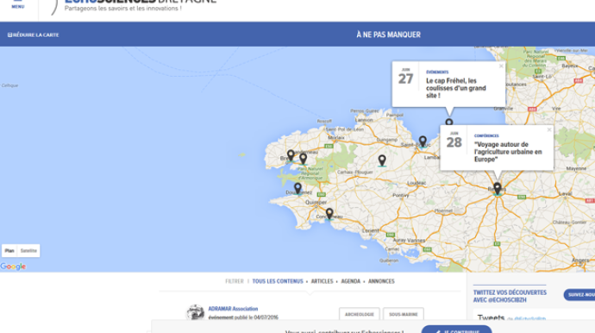This screenshot has width=595, height=333.
Task: Open the ADRAMAR Association avatar
Action: [196, 312]
